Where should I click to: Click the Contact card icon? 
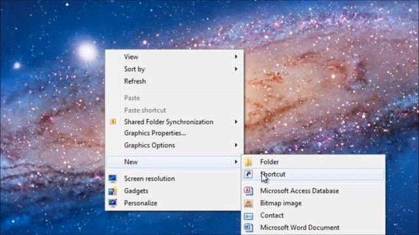tap(248, 215)
